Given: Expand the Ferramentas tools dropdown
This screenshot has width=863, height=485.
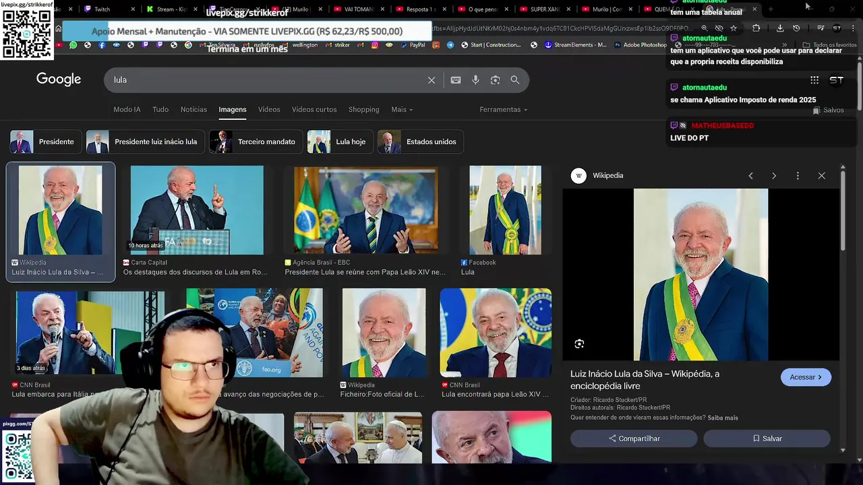Looking at the screenshot, I should click(x=504, y=110).
